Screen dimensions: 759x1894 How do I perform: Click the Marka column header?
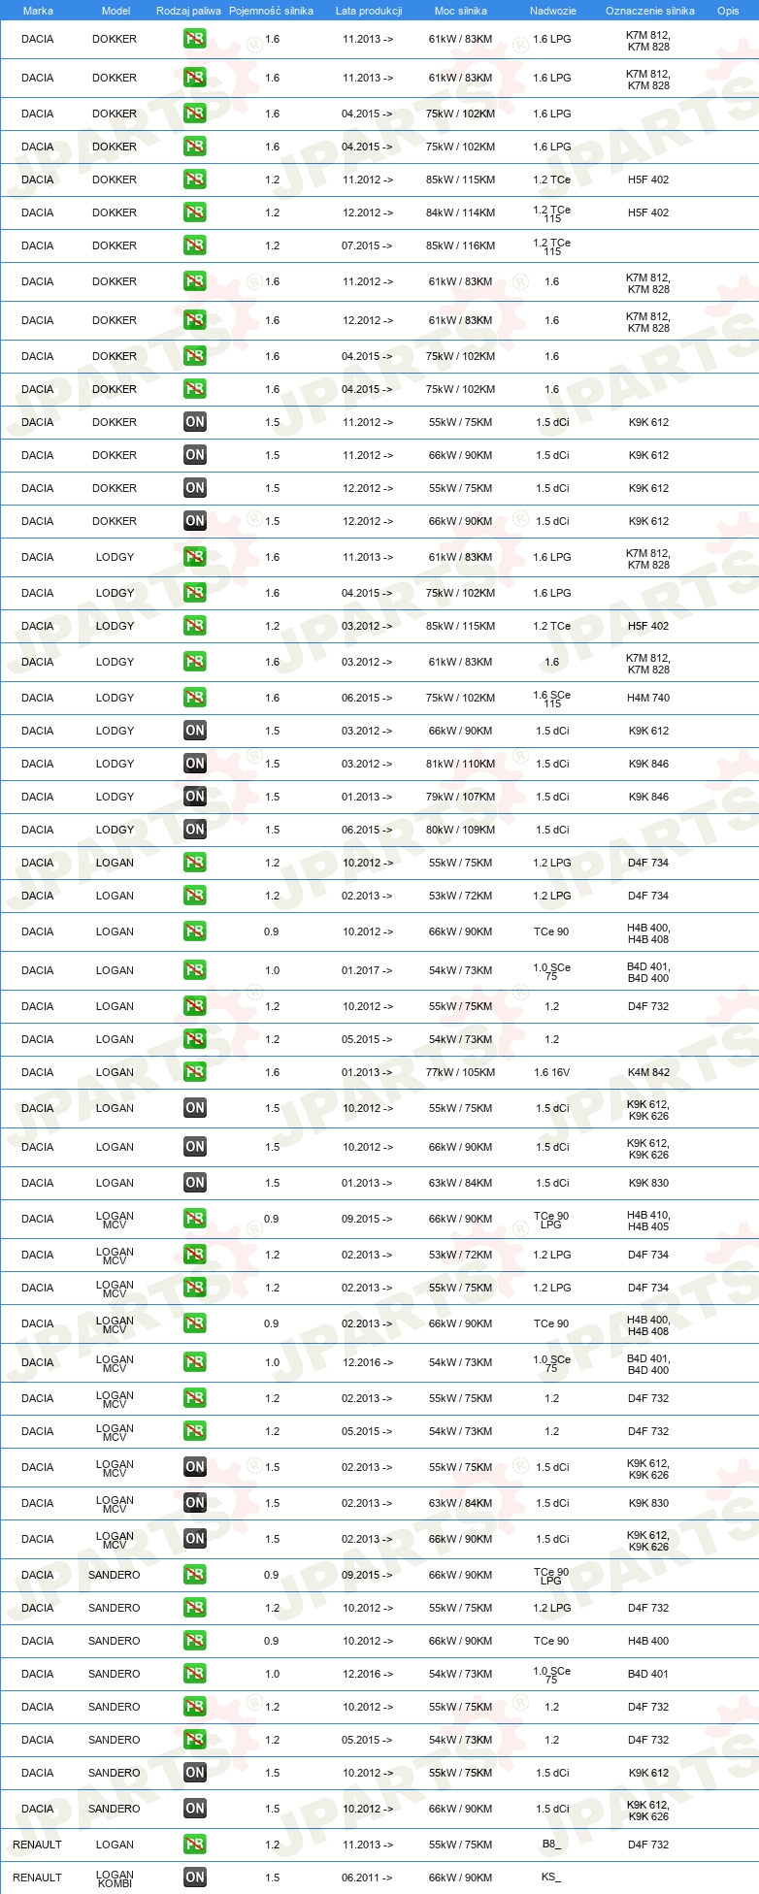tap(38, 11)
